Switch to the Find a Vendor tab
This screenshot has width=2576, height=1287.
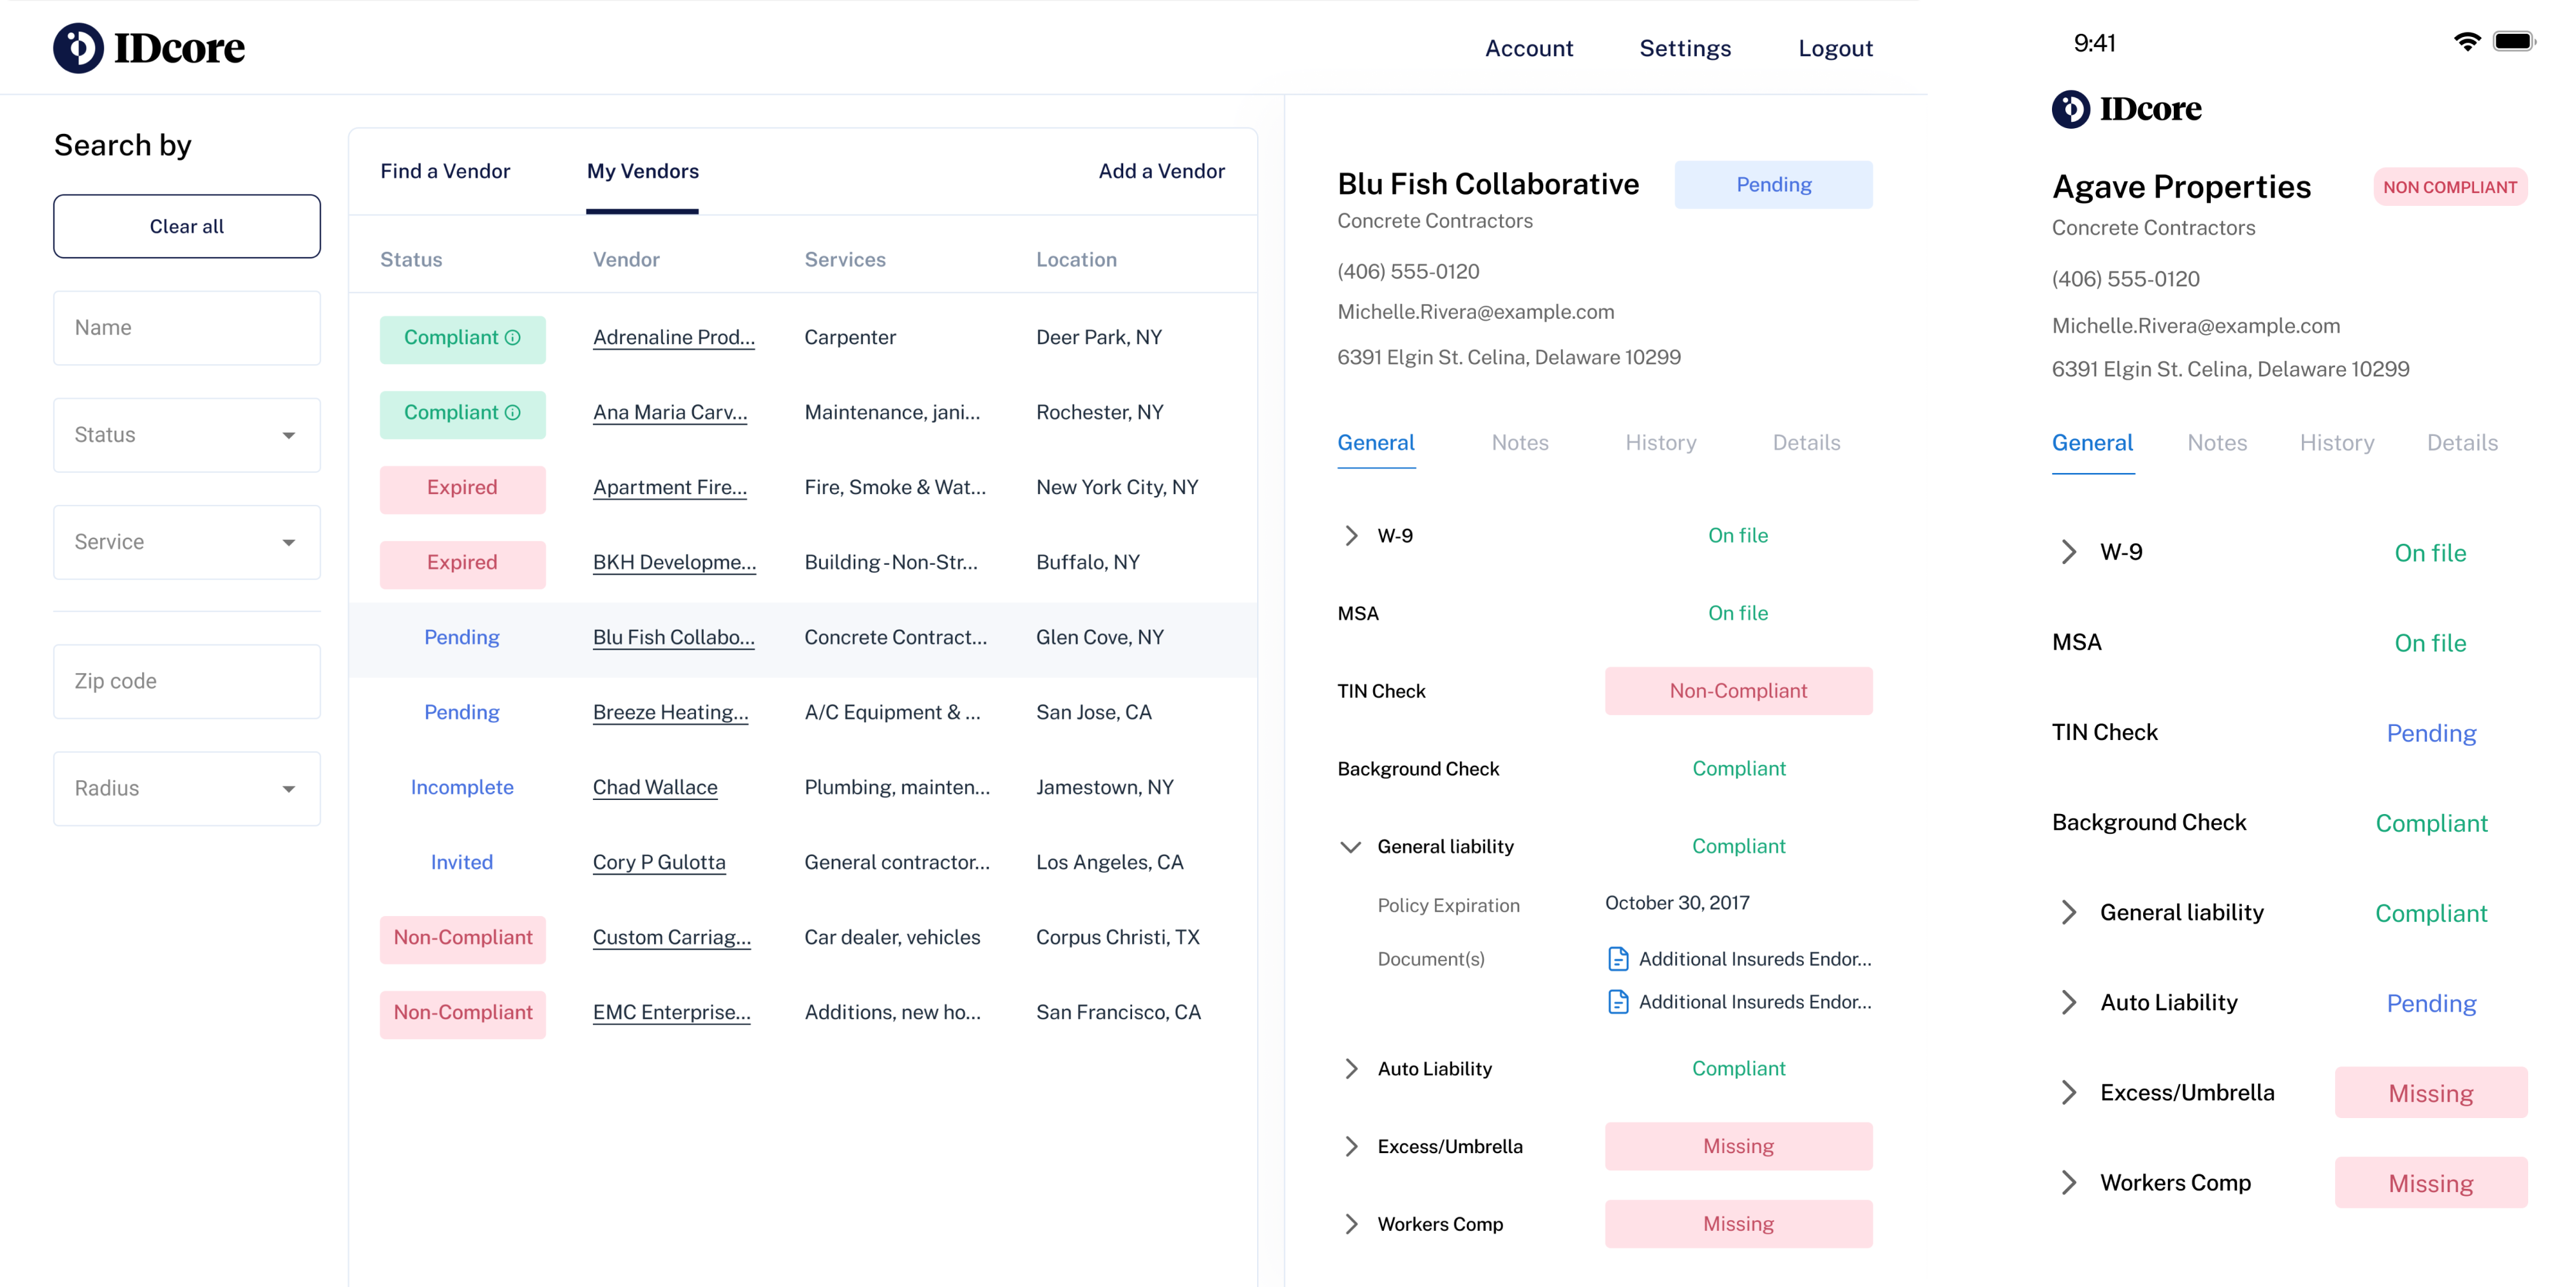(445, 171)
